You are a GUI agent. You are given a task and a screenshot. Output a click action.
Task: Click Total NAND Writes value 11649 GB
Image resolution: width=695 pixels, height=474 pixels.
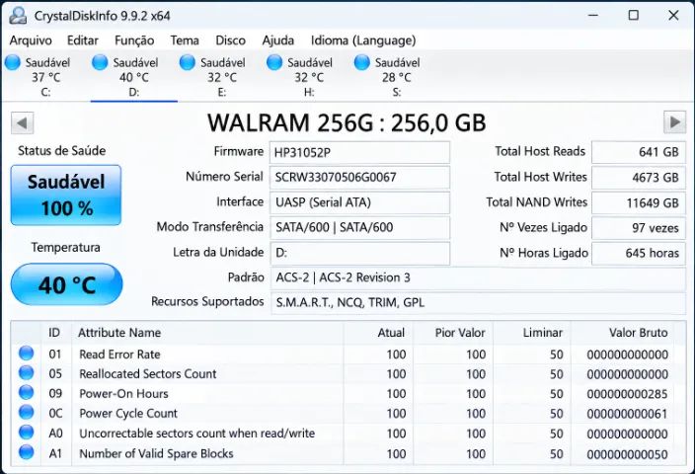point(639,202)
